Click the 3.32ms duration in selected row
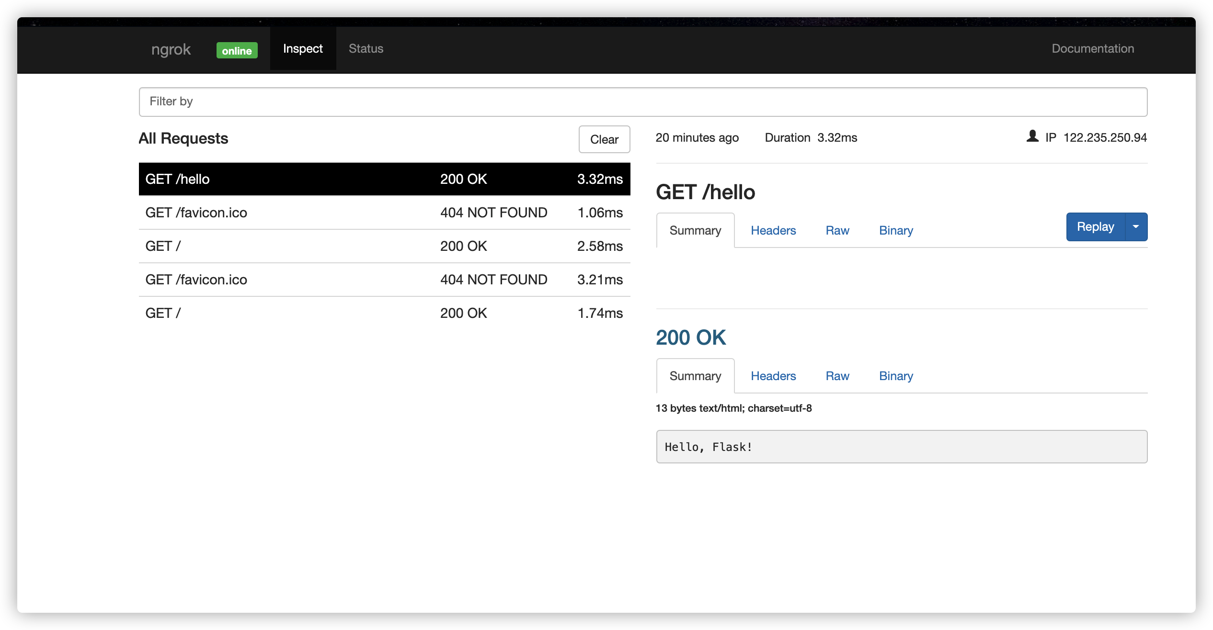This screenshot has height=630, width=1213. pyautogui.click(x=600, y=179)
